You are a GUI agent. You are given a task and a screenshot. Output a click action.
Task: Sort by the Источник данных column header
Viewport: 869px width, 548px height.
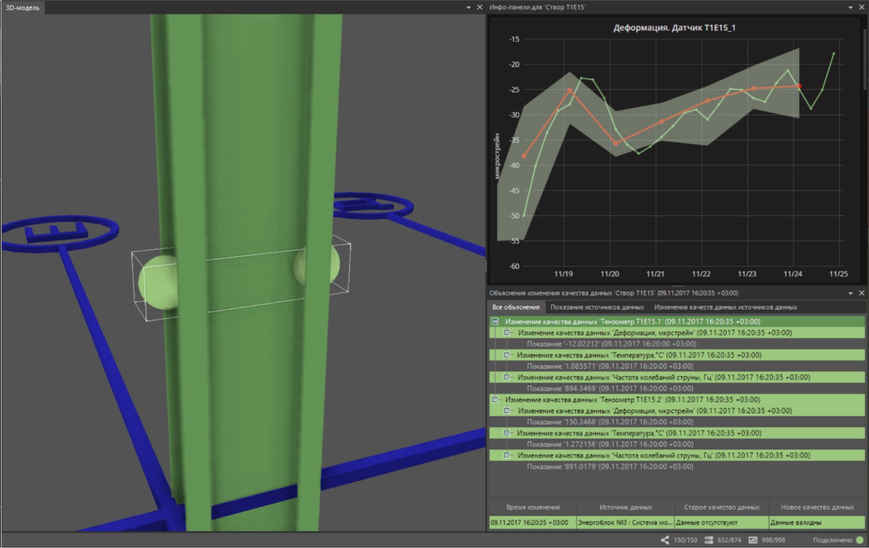click(x=626, y=507)
